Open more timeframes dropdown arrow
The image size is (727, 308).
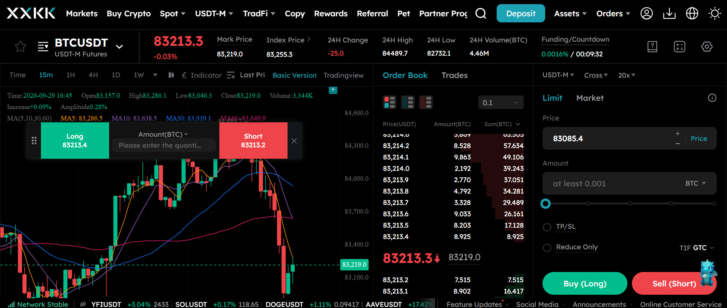pos(155,75)
